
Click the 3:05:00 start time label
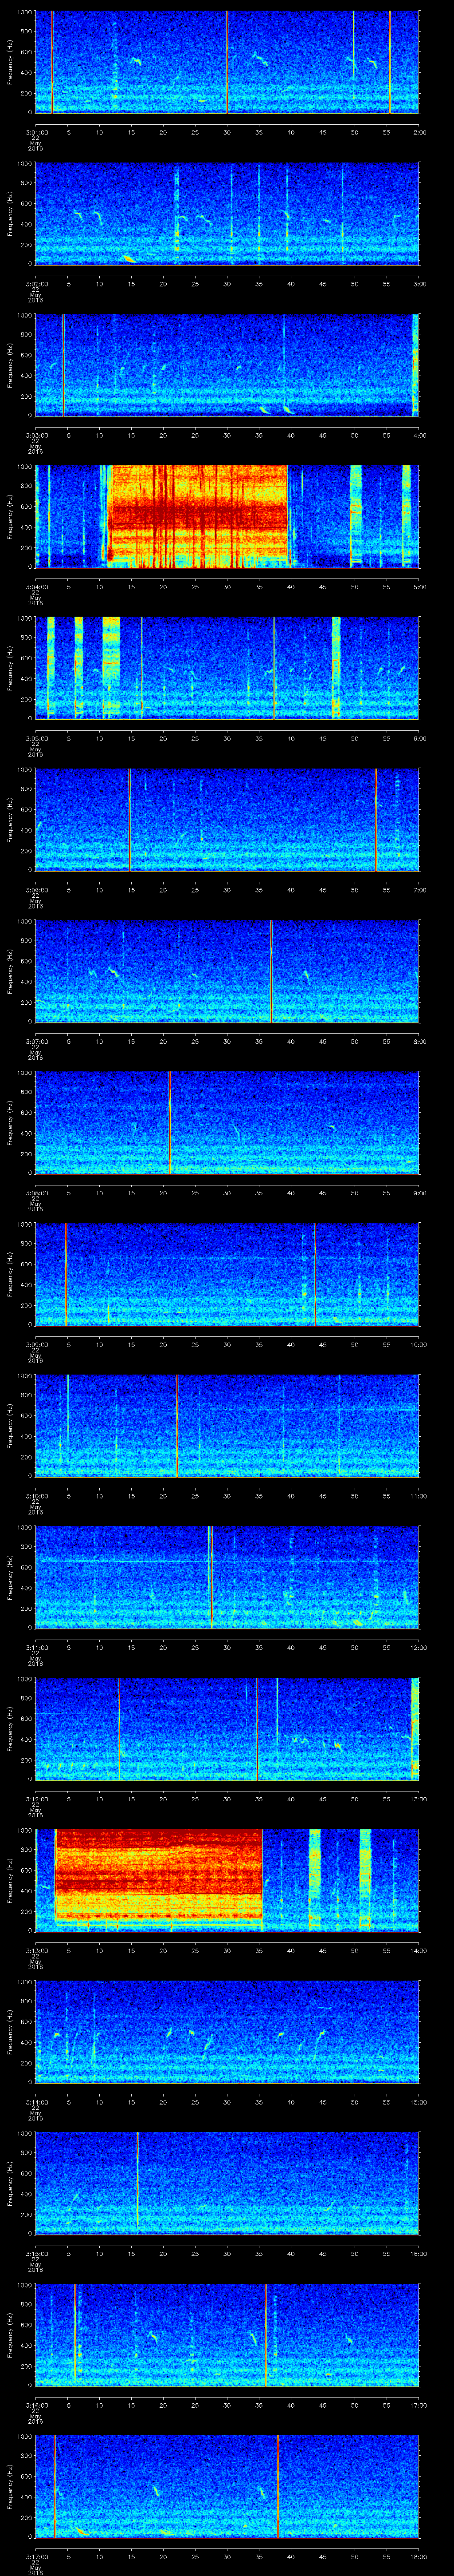click(x=36, y=738)
